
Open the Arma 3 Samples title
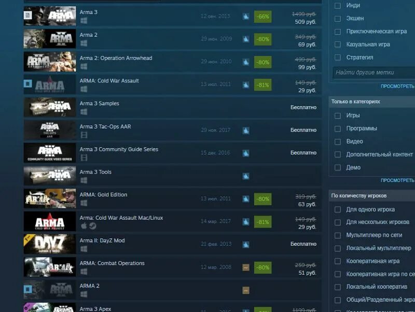coord(99,103)
